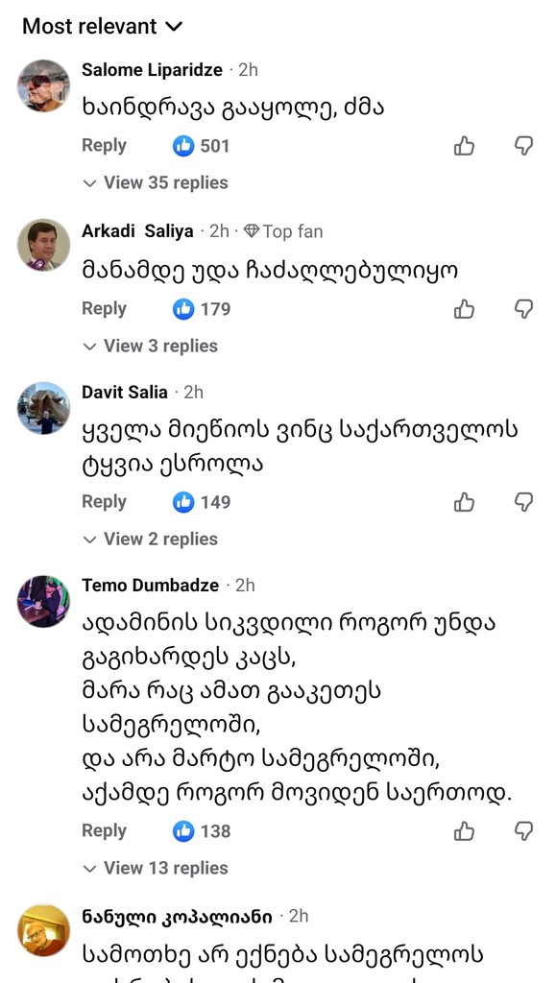Click thumbs down on Temo Dumbadze's comment
This screenshot has height=983, width=556.
523,831
